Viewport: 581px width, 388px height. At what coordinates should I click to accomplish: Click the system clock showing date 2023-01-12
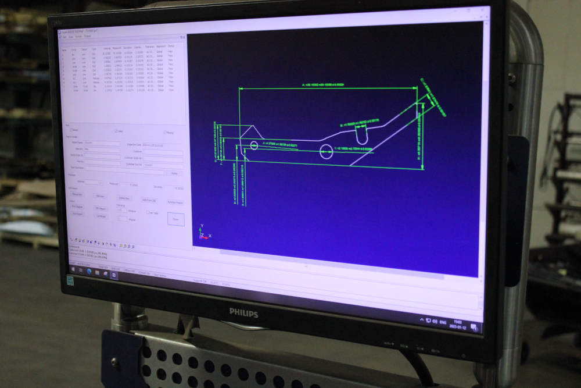click(x=458, y=325)
